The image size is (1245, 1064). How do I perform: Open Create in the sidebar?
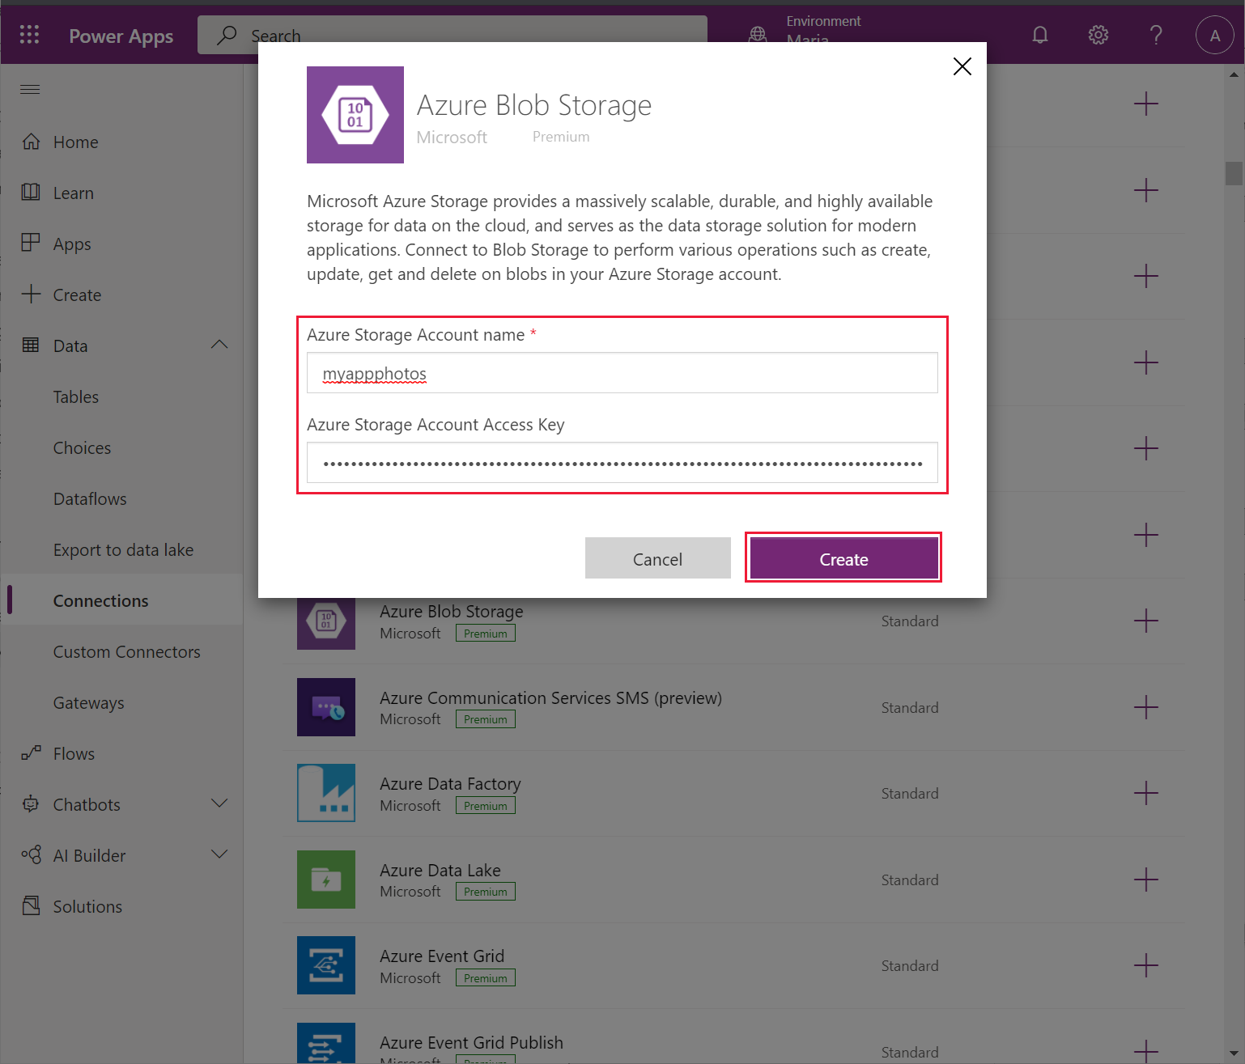pyautogui.click(x=121, y=295)
